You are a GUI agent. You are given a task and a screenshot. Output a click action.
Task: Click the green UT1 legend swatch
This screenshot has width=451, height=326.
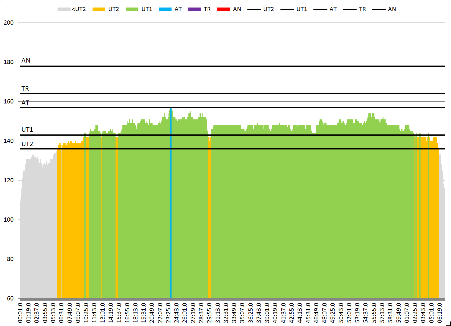[132, 9]
